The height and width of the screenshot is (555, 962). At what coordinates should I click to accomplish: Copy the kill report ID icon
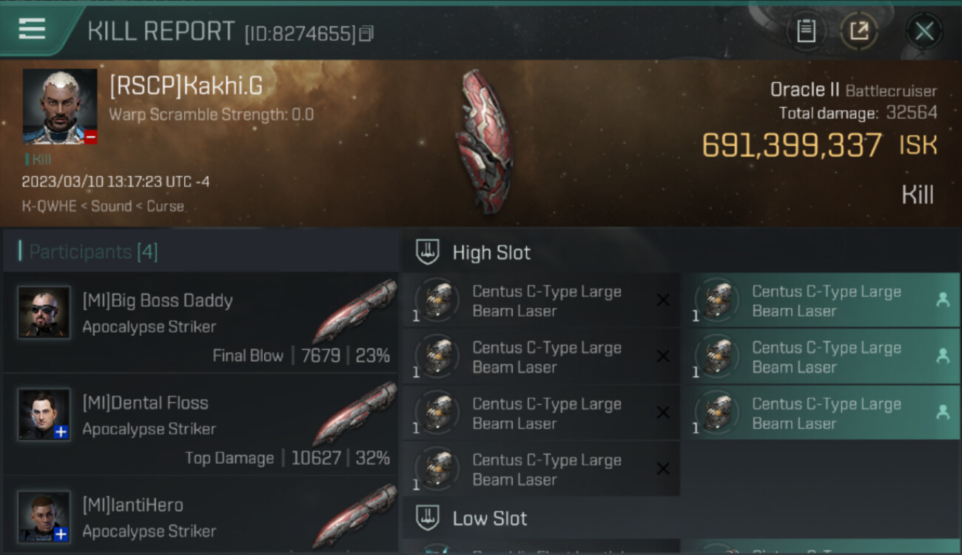[x=366, y=33]
